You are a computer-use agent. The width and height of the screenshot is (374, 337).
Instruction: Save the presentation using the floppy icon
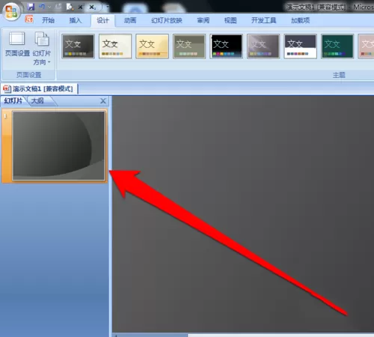pos(31,7)
